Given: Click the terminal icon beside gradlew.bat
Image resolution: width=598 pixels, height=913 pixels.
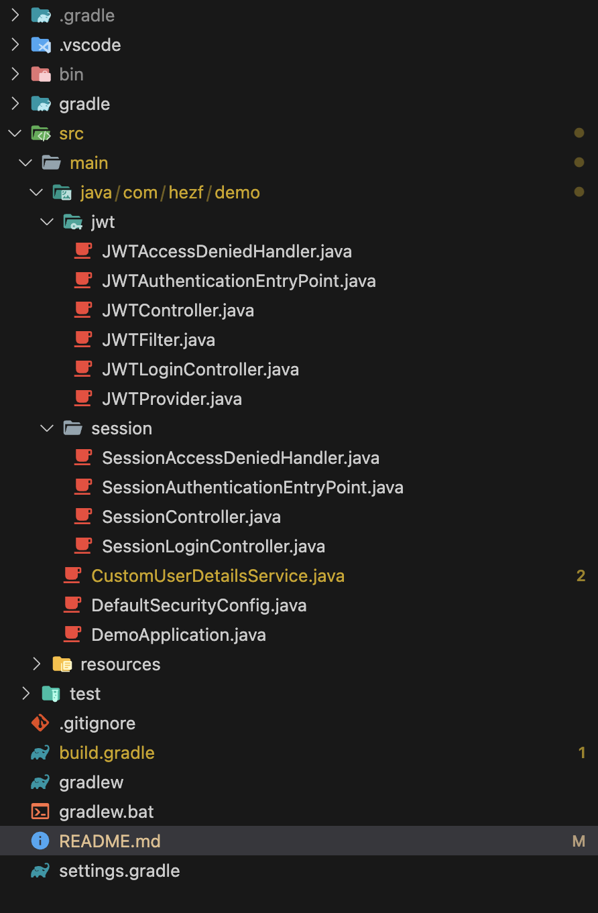Looking at the screenshot, I should pos(40,812).
